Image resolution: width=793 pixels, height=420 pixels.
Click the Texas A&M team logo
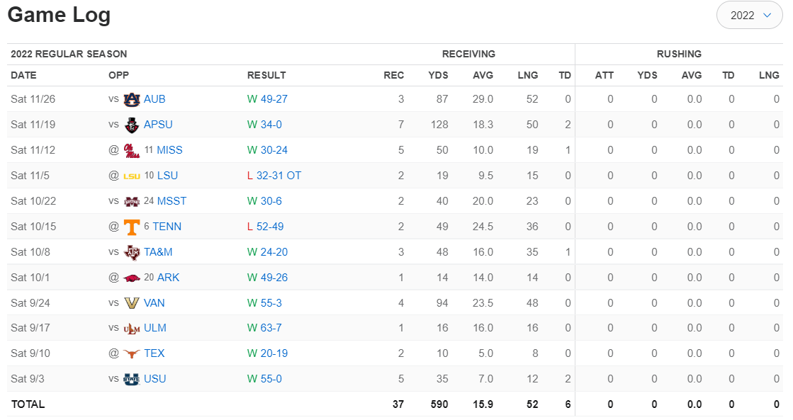pyautogui.click(x=132, y=252)
